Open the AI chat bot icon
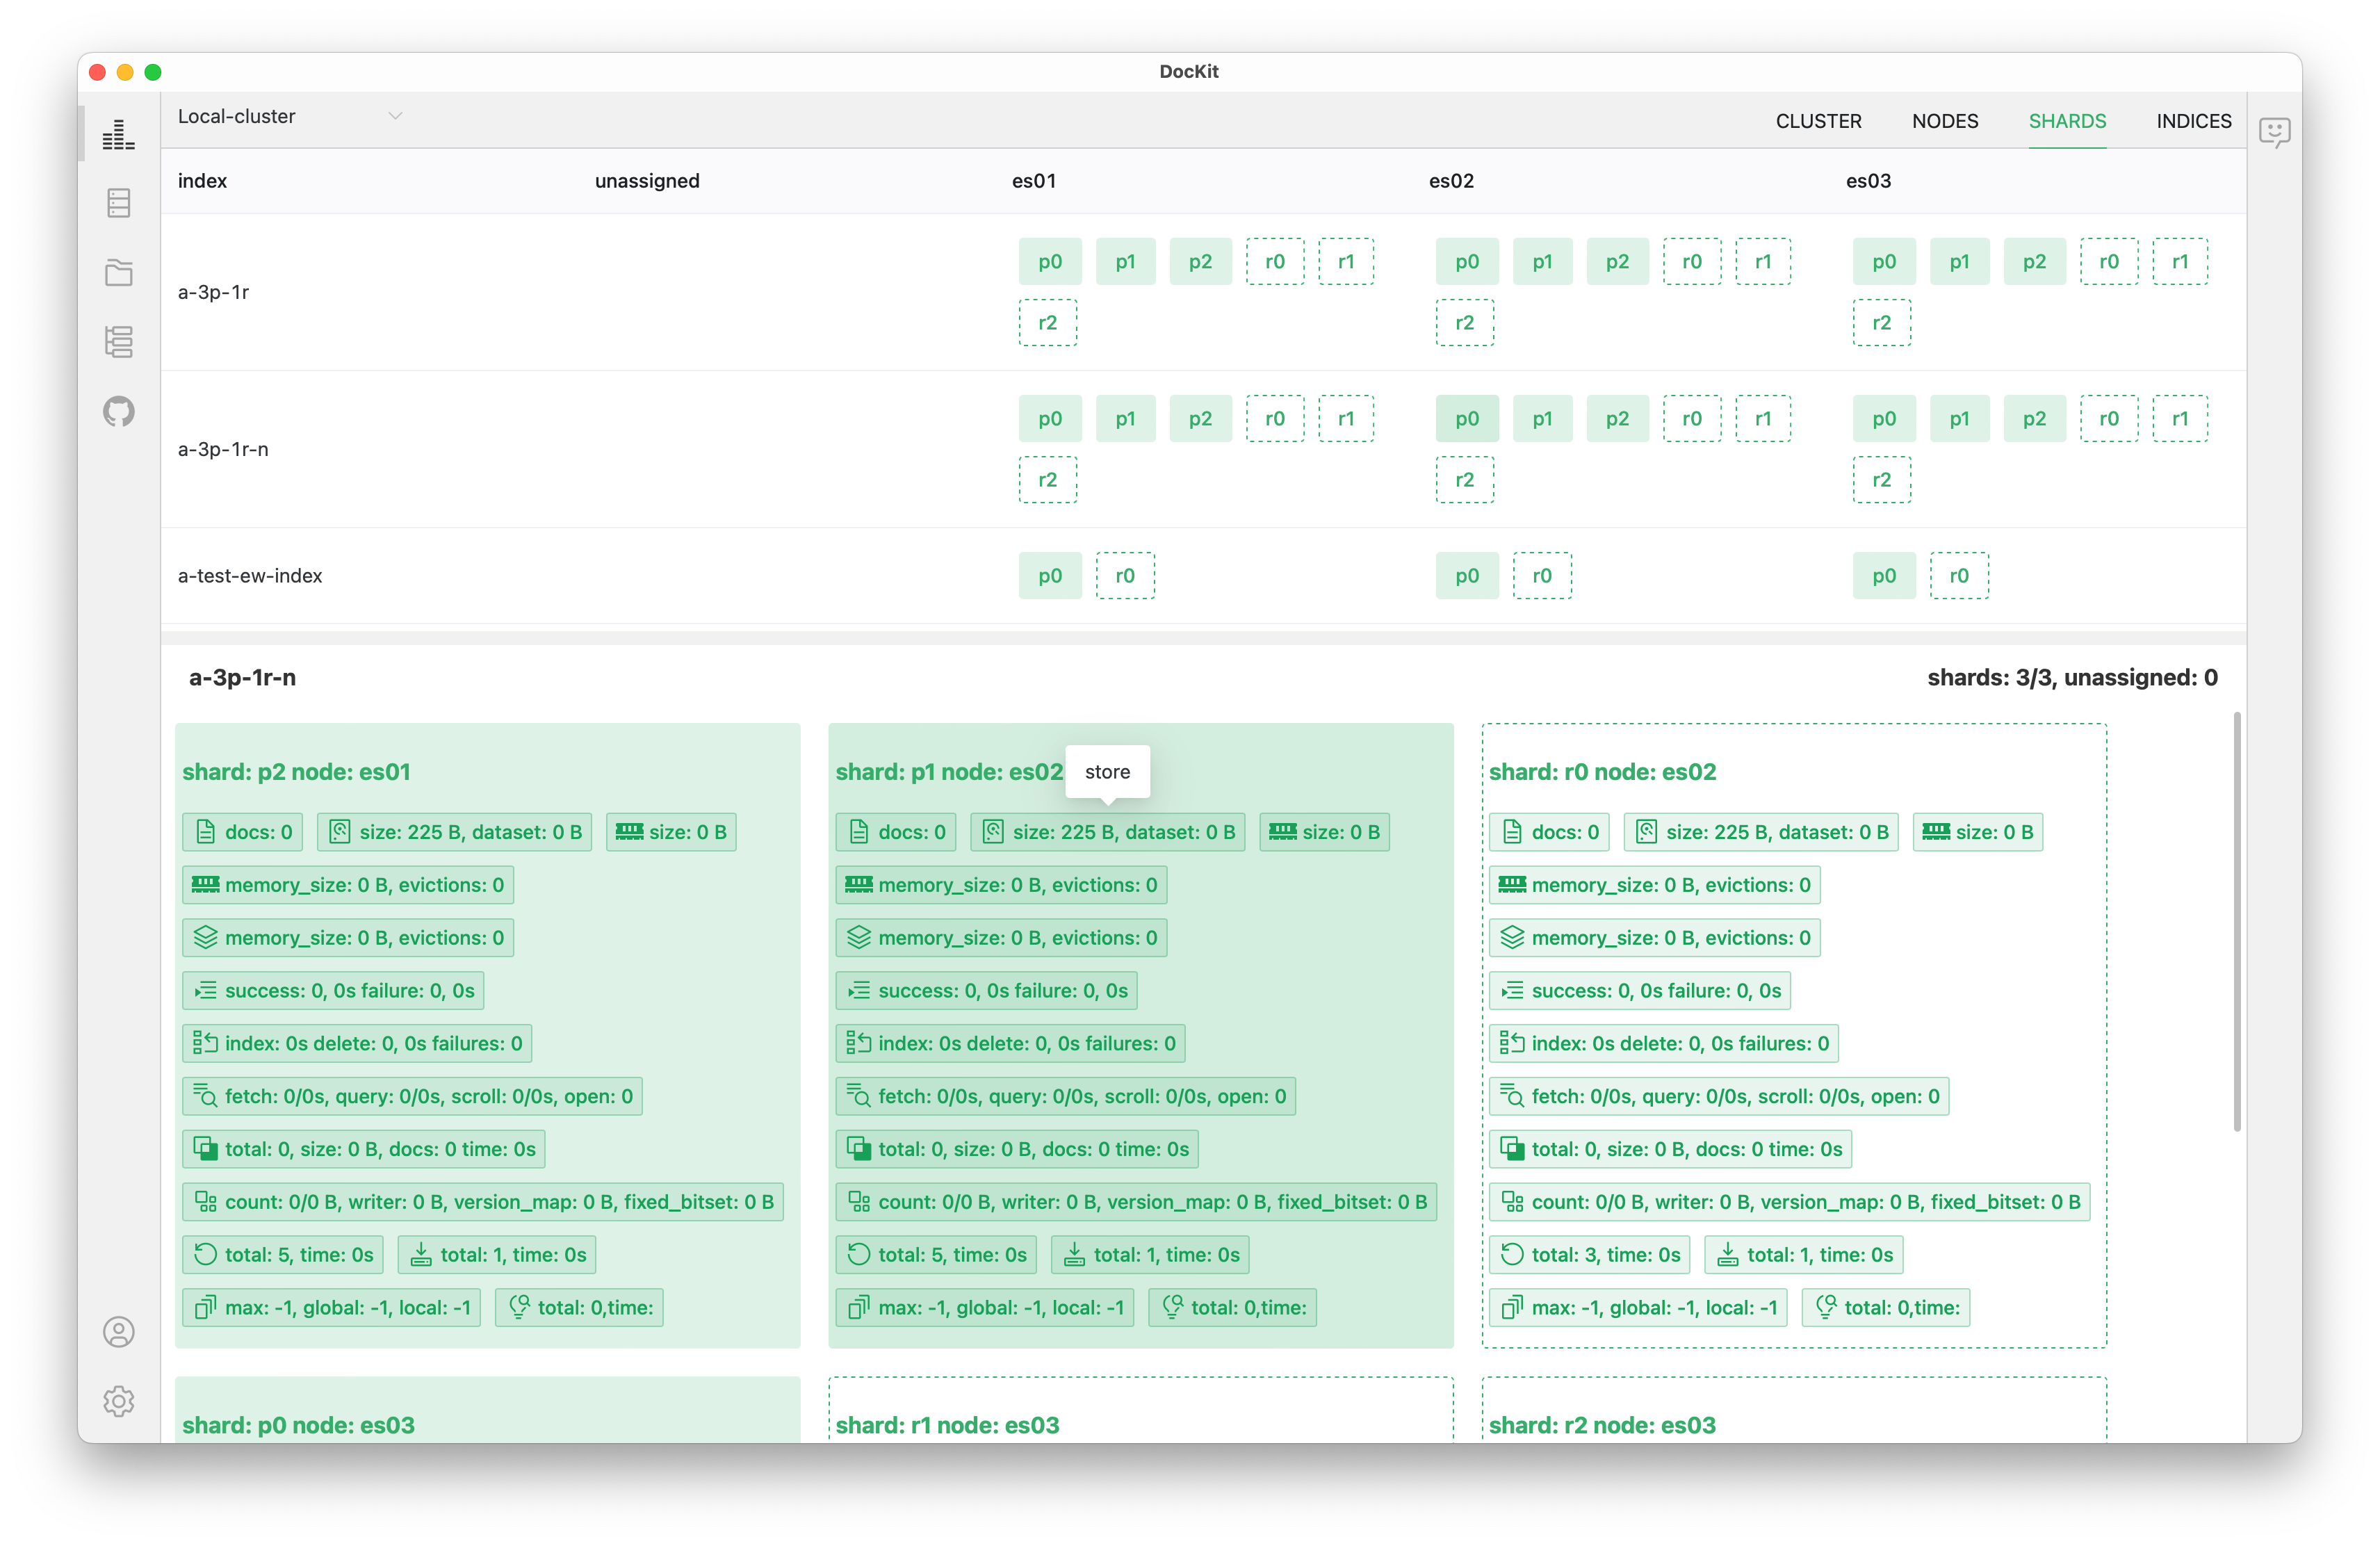Screen dimensions: 2380x1546 2274,132
